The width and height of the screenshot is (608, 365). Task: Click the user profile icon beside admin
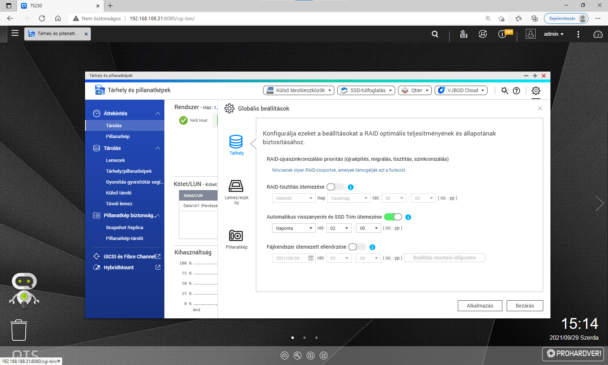(531, 34)
